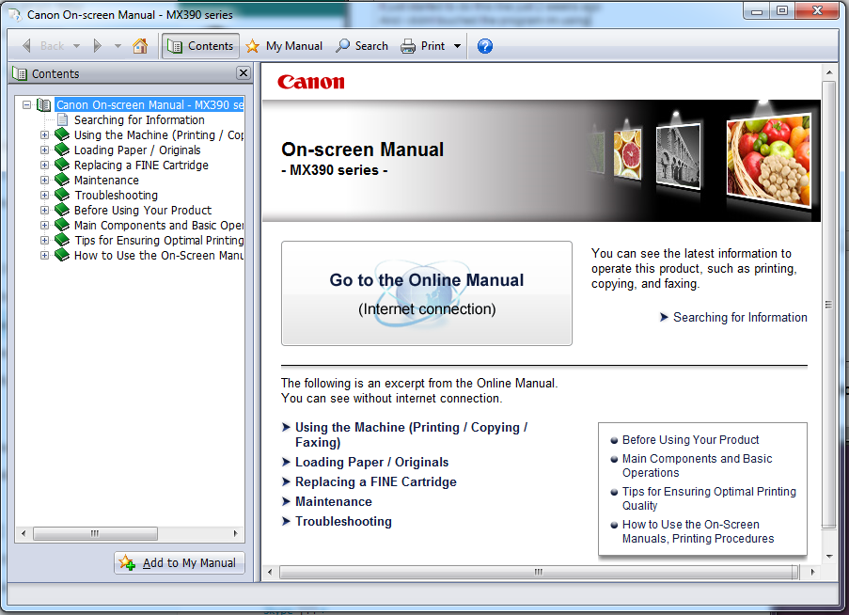
Task: Open Main Components and Basic Operations bullet link
Action: pos(697,465)
